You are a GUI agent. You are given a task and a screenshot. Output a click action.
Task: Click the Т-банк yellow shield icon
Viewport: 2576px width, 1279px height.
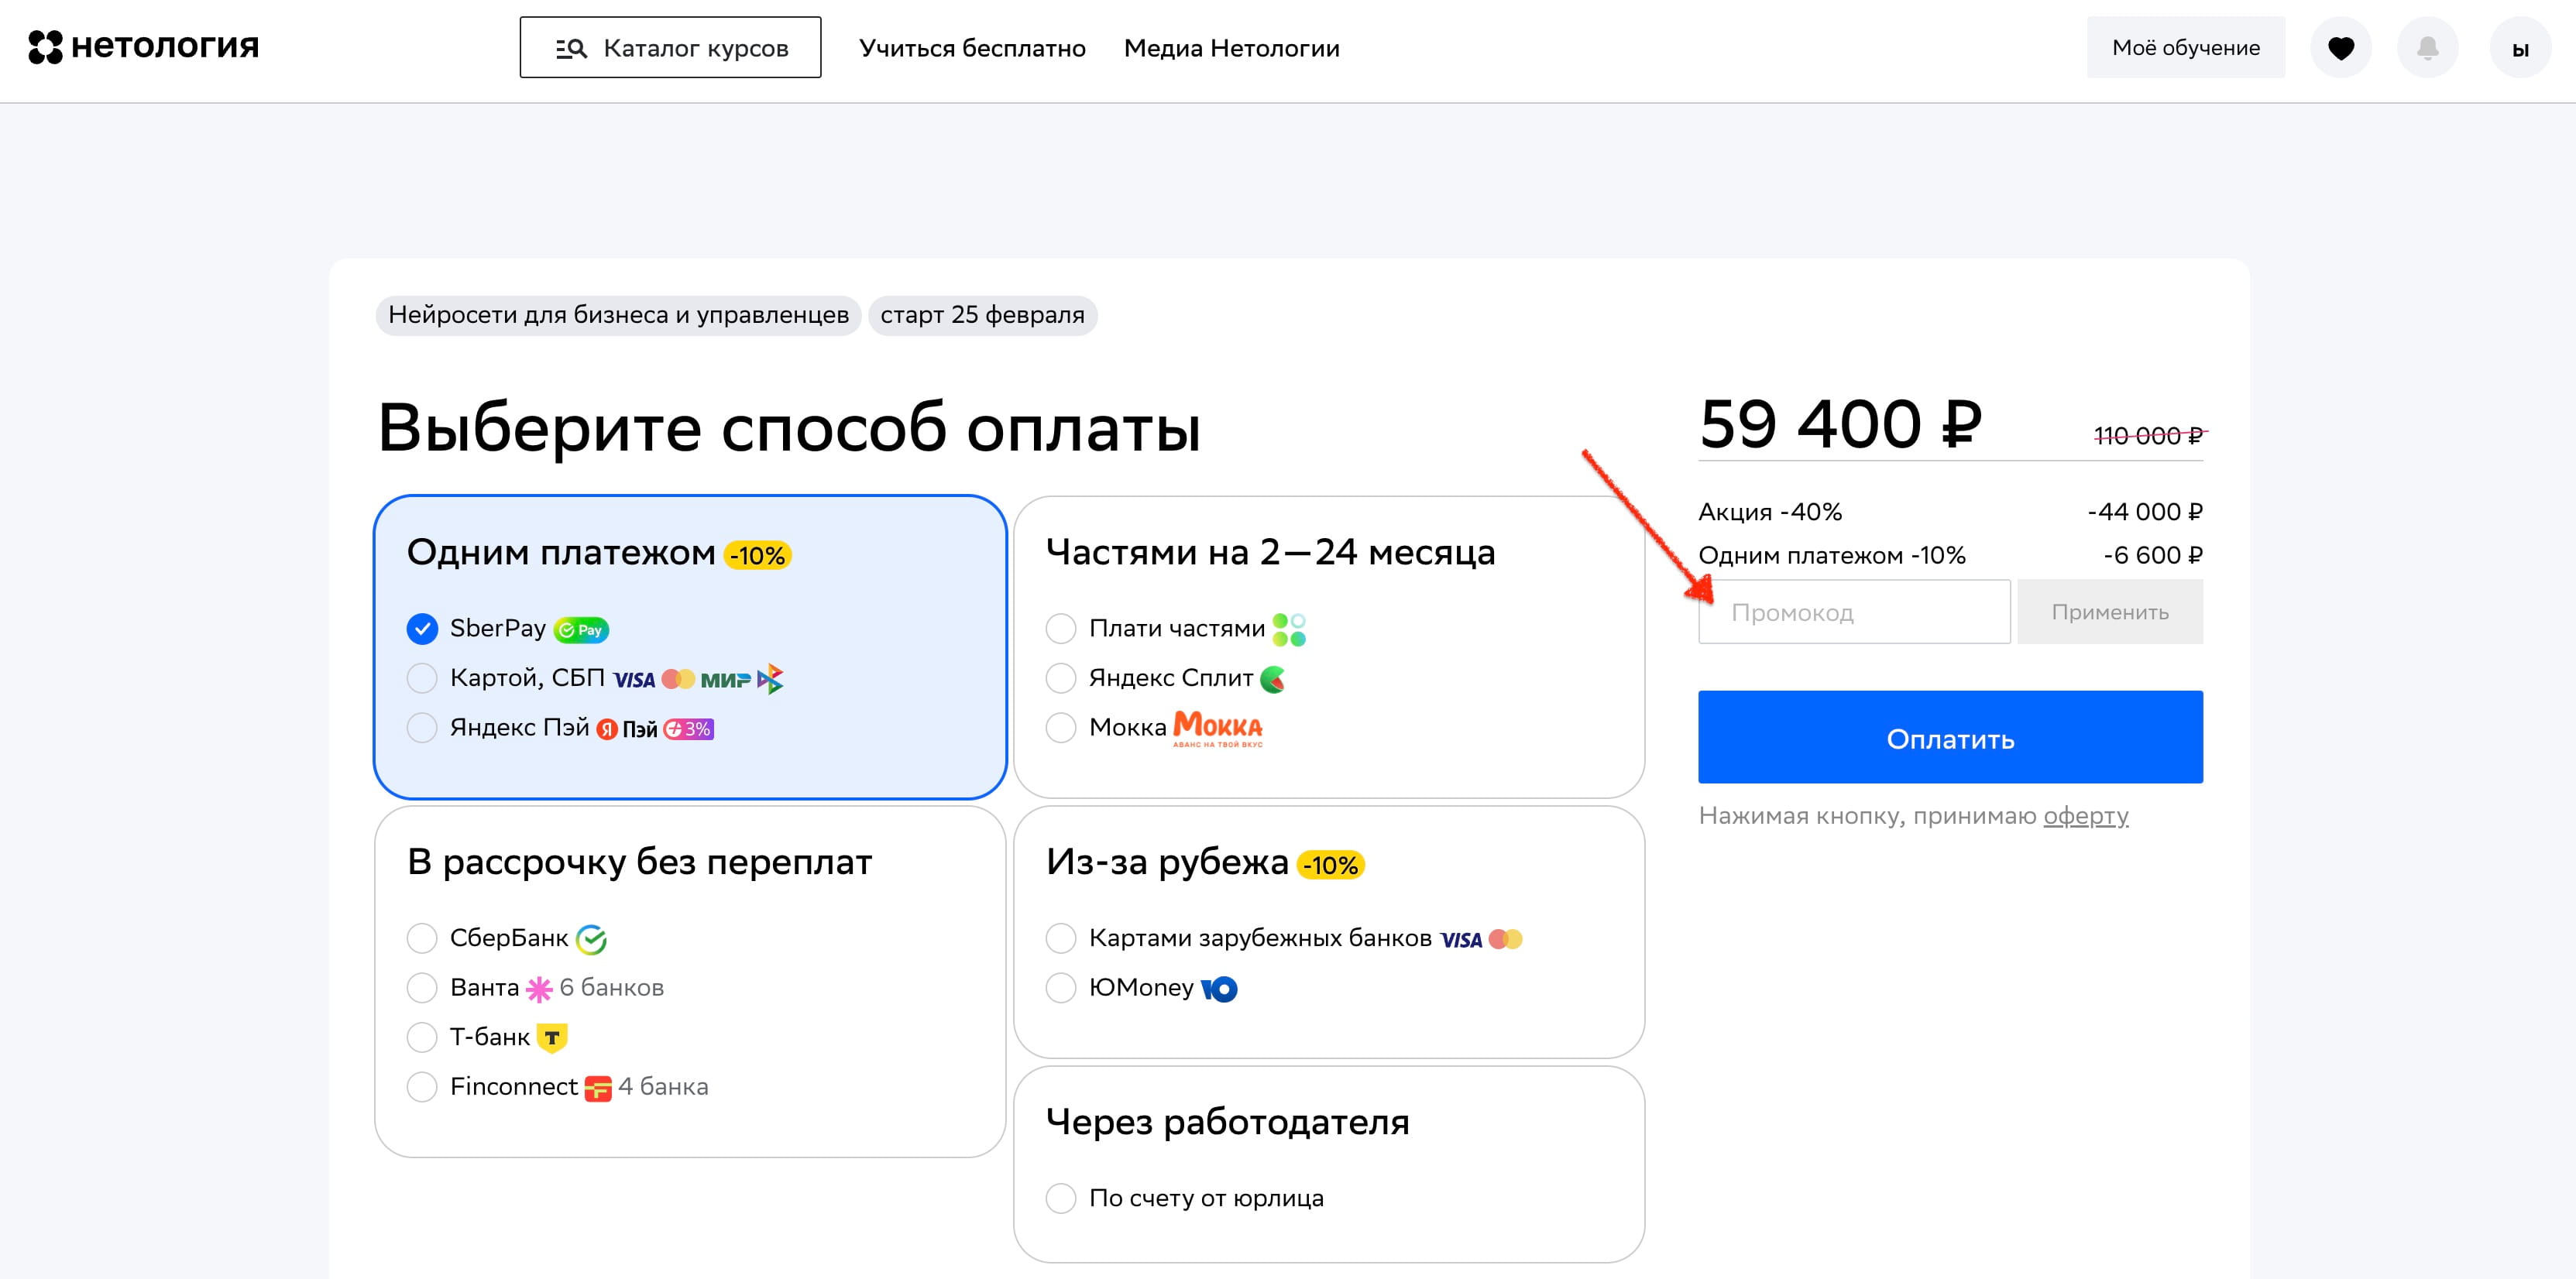551,1038
